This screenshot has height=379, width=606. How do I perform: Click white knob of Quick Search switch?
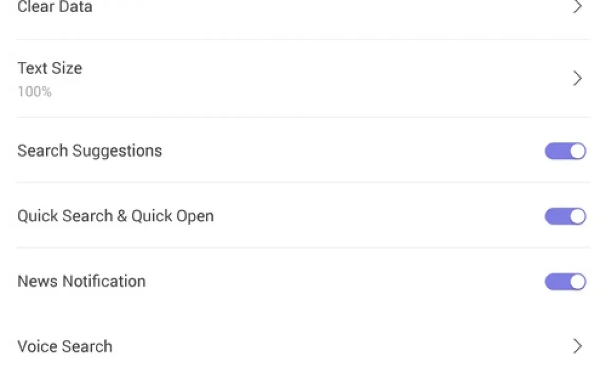577,216
